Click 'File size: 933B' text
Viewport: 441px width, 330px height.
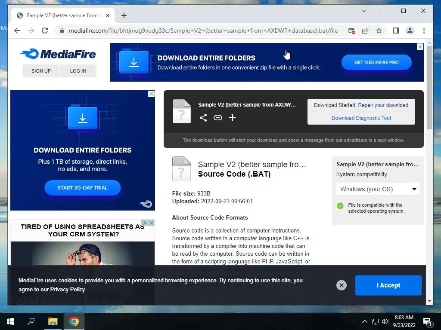[191, 194]
